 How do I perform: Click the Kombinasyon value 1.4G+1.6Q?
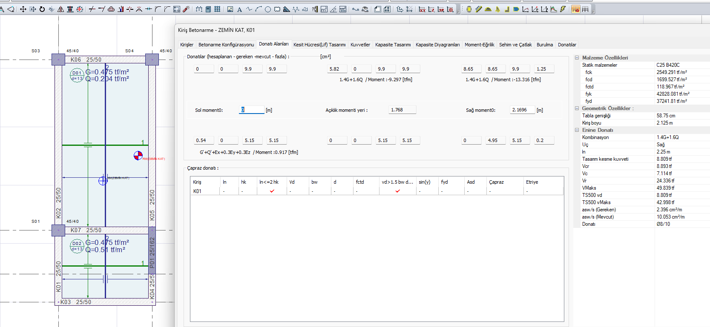coord(667,137)
